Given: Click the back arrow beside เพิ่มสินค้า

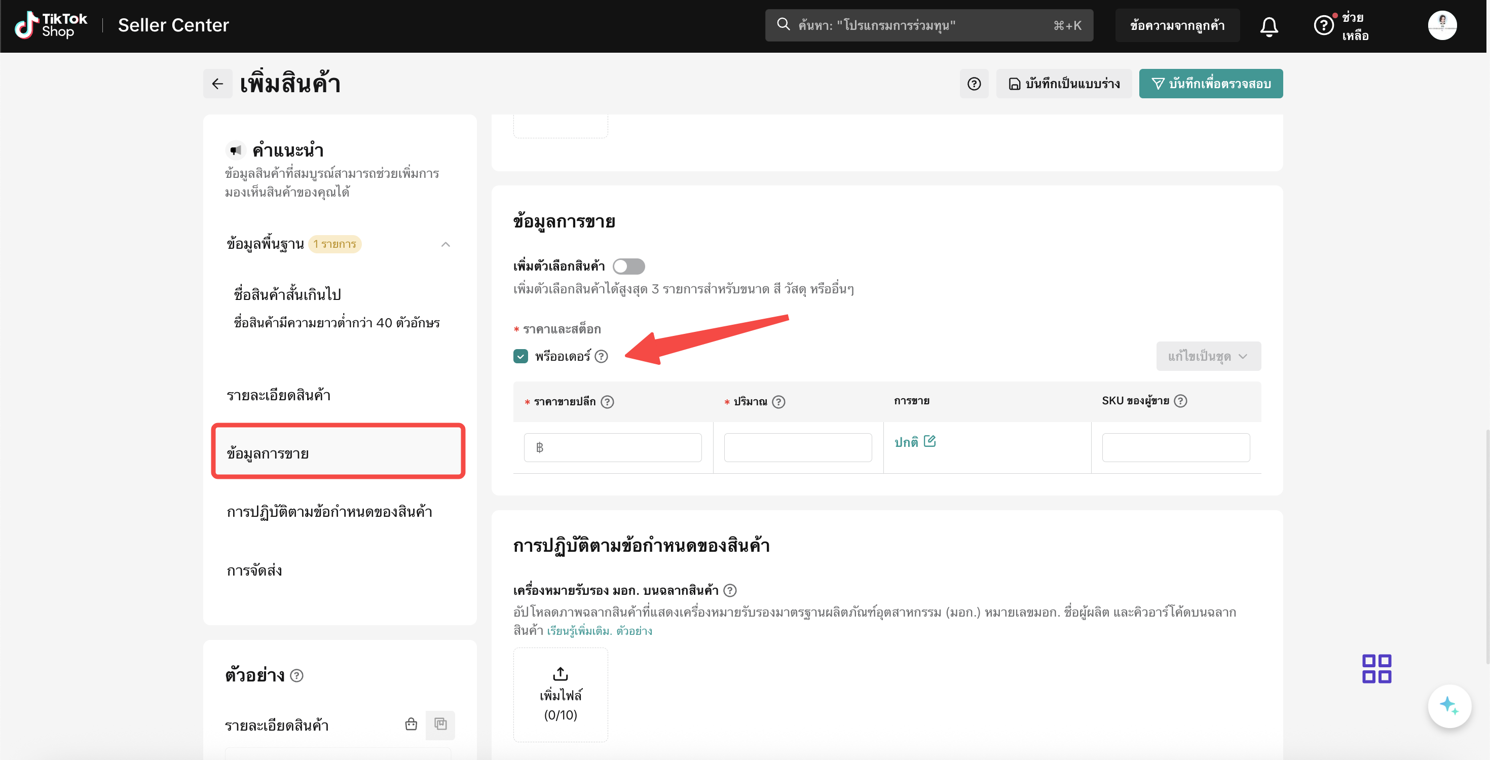Looking at the screenshot, I should [x=217, y=84].
